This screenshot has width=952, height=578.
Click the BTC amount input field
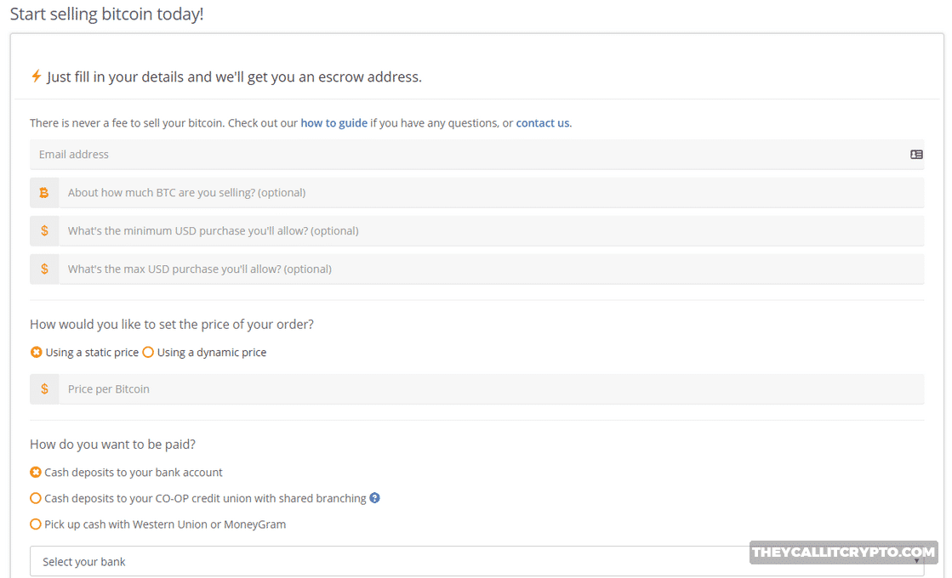click(x=340, y=192)
